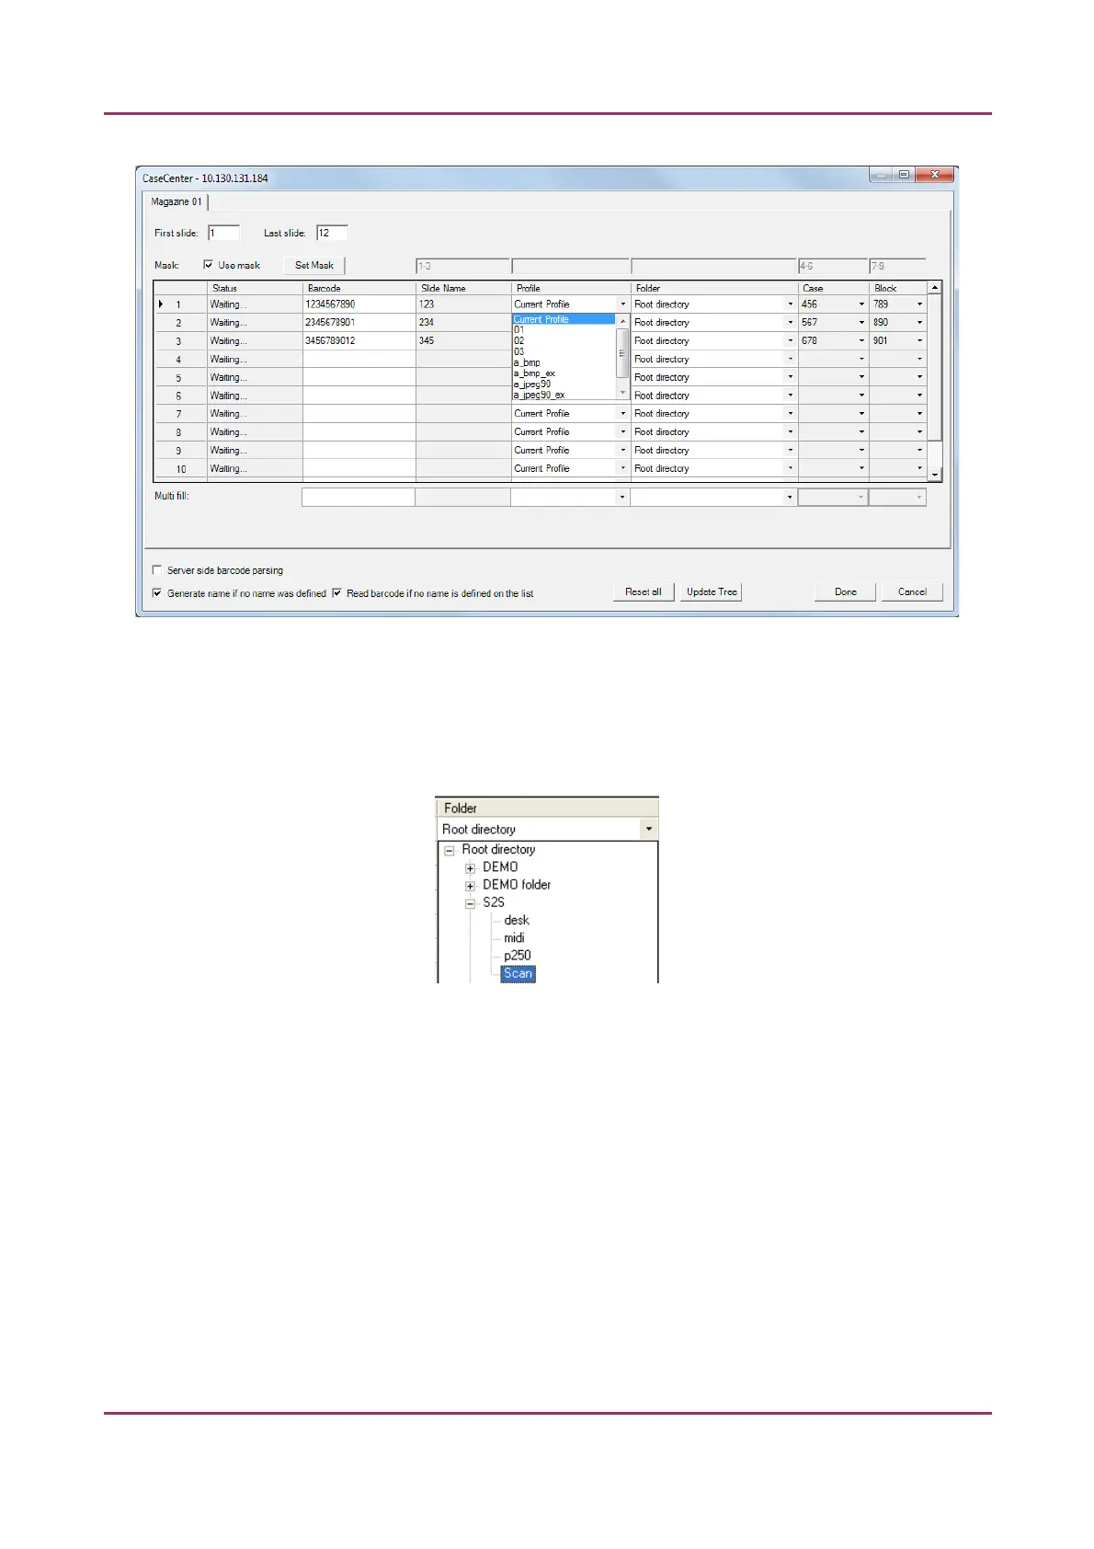Viewport: 1094px width, 1549px height.
Task: Close the CaseCenter window
Action: (x=934, y=175)
